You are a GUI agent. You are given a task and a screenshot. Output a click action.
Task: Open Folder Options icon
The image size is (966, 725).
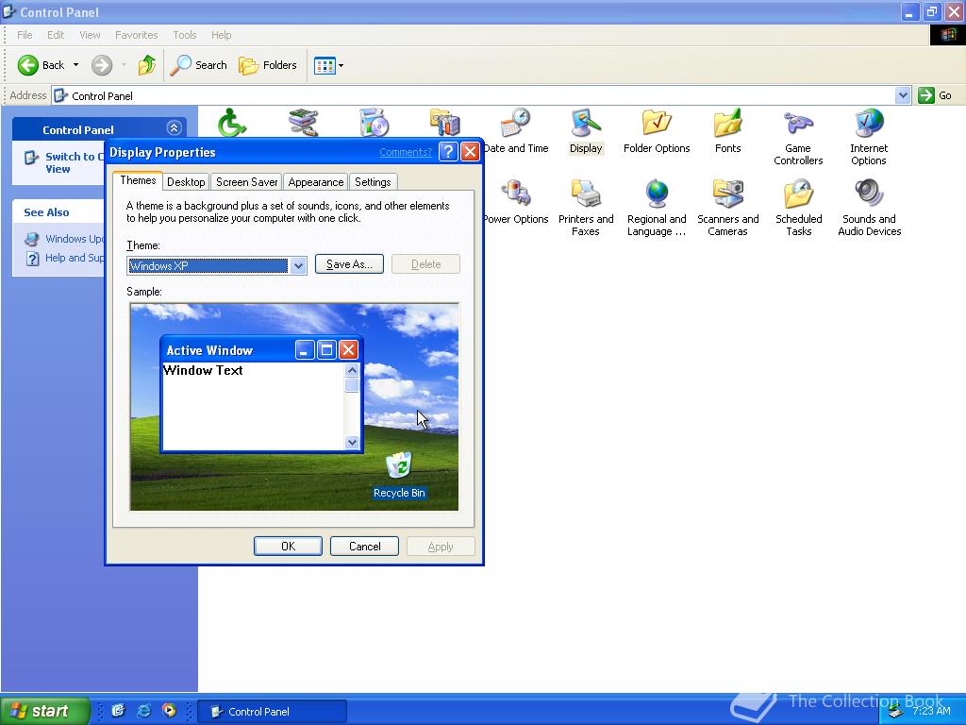click(657, 131)
